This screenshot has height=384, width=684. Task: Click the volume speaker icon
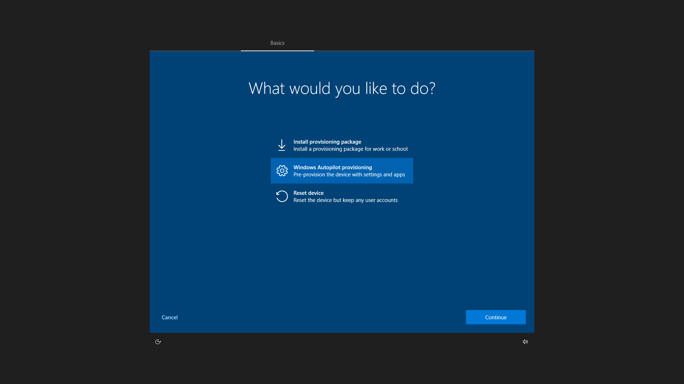[525, 342]
